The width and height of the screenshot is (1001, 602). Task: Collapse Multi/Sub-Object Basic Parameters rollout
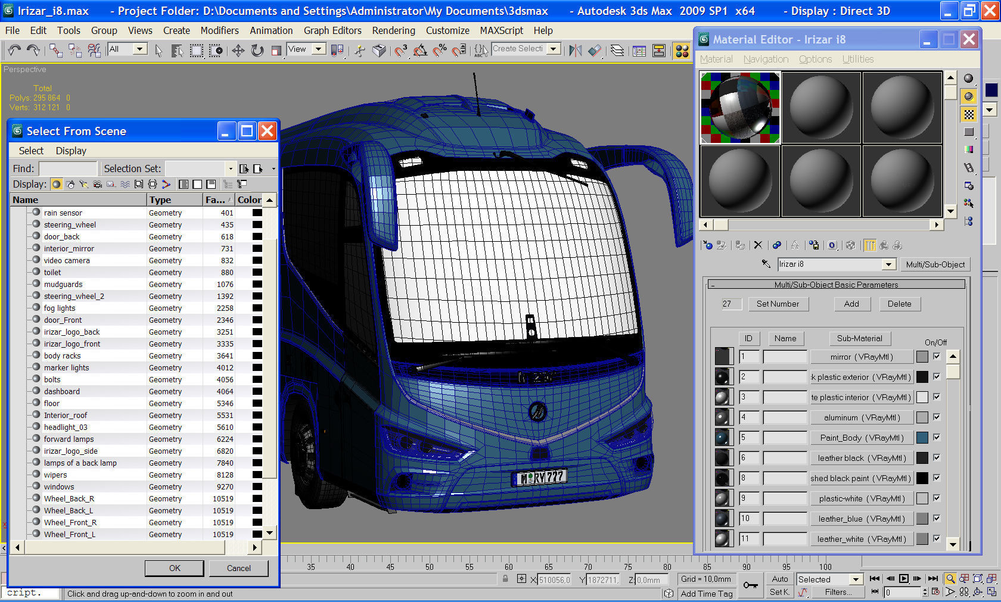(836, 285)
